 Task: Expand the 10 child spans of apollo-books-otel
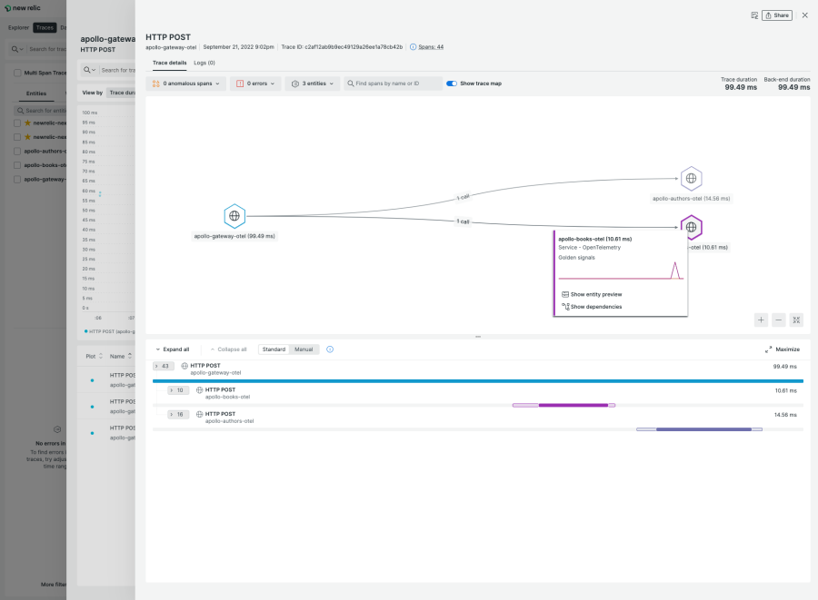(177, 390)
